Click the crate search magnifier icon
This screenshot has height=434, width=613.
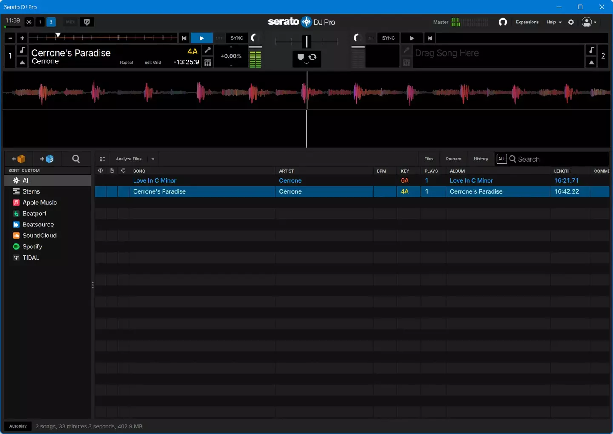pos(76,159)
